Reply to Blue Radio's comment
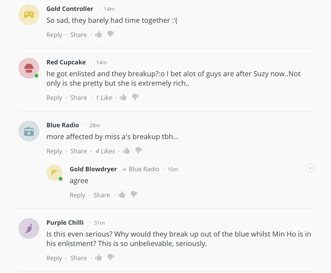 (x=54, y=151)
